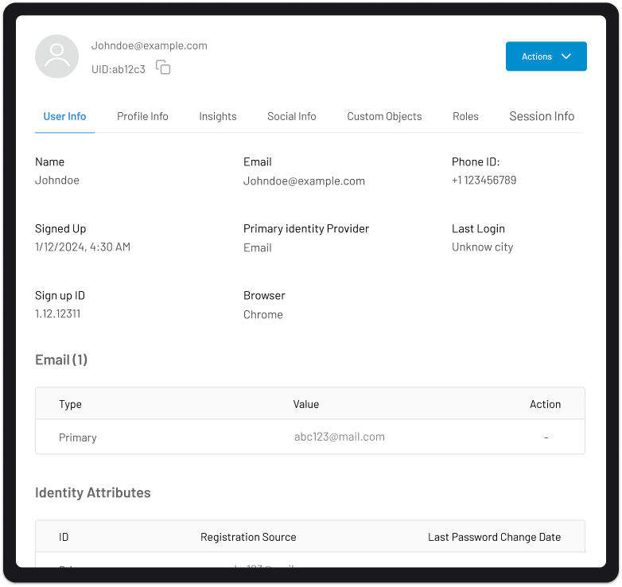Select the User Info tab
This screenshot has width=622, height=587.
click(64, 116)
